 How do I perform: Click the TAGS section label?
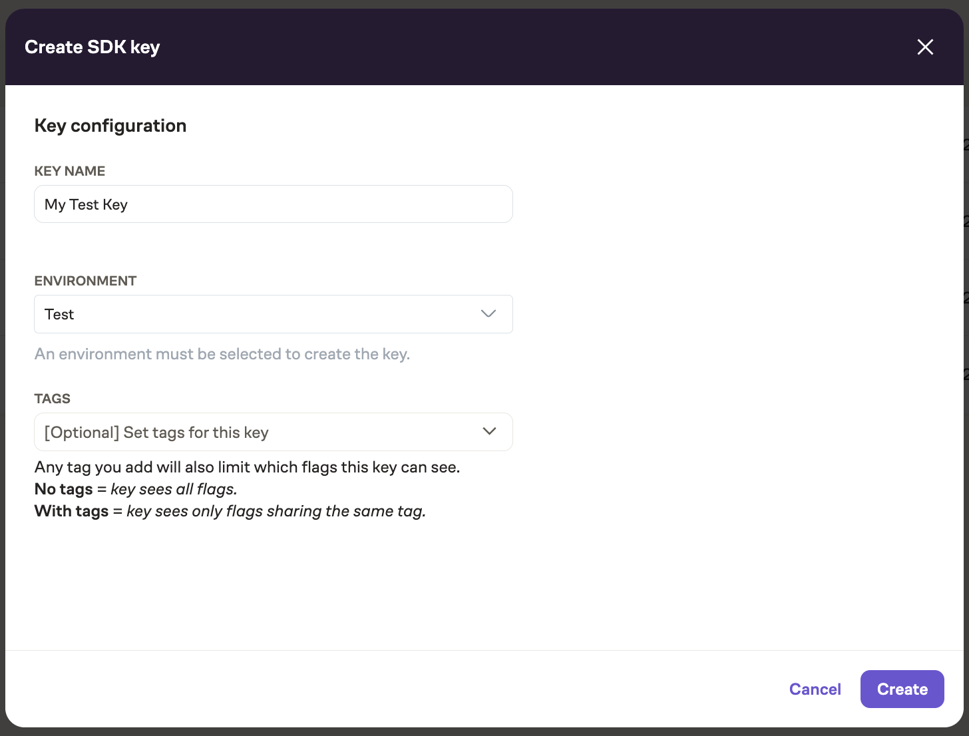click(x=52, y=398)
